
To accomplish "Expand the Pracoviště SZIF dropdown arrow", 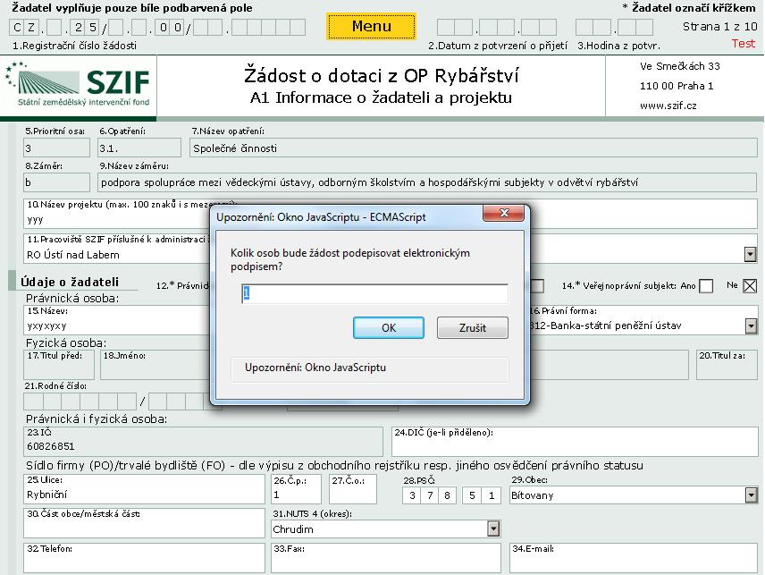I will point(751,254).
